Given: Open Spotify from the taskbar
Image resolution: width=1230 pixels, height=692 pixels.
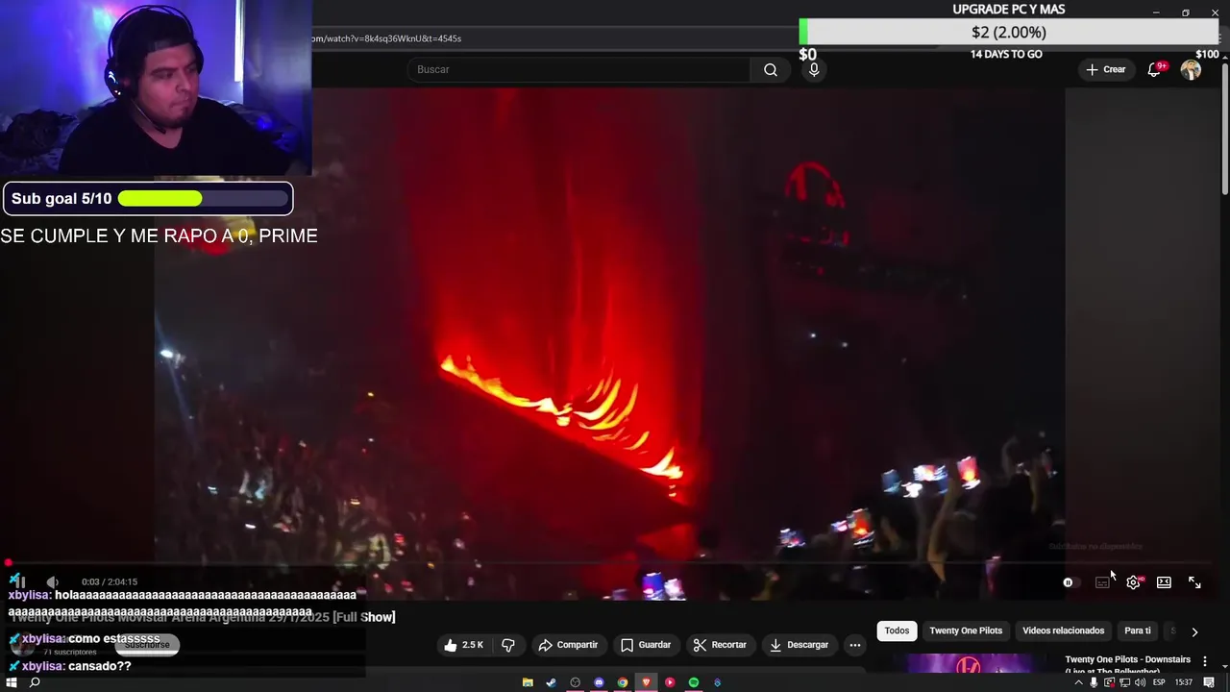Looking at the screenshot, I should [x=694, y=682].
